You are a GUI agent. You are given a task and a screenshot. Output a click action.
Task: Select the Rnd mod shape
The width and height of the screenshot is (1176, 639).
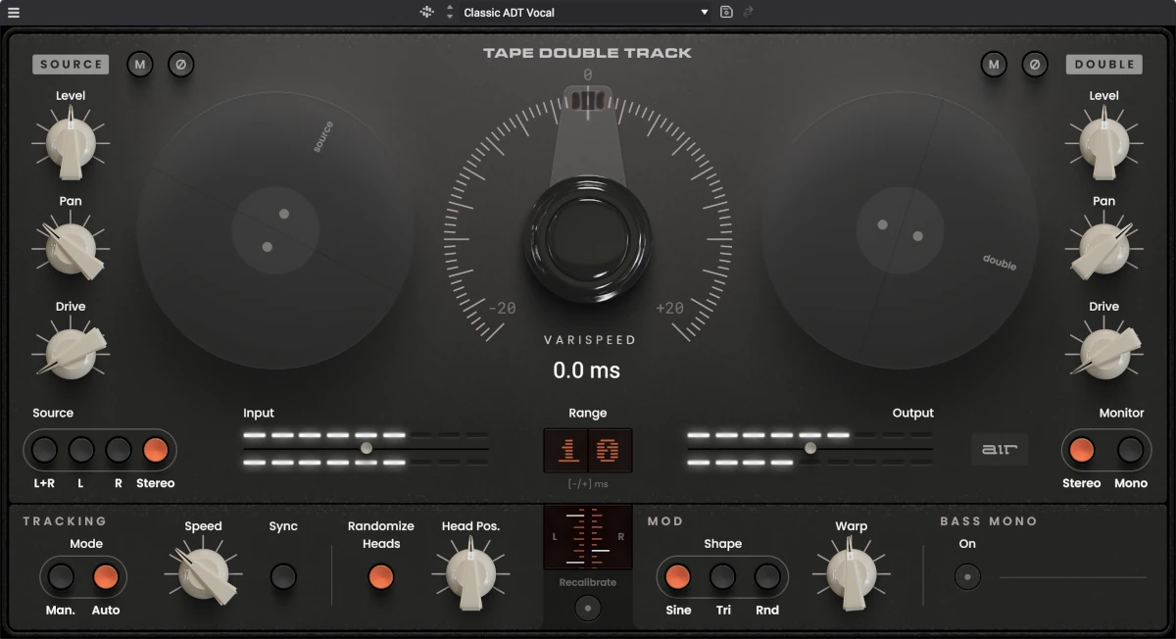767,578
